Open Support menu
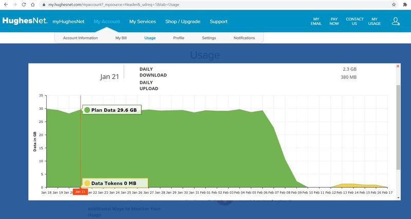 (x=219, y=22)
